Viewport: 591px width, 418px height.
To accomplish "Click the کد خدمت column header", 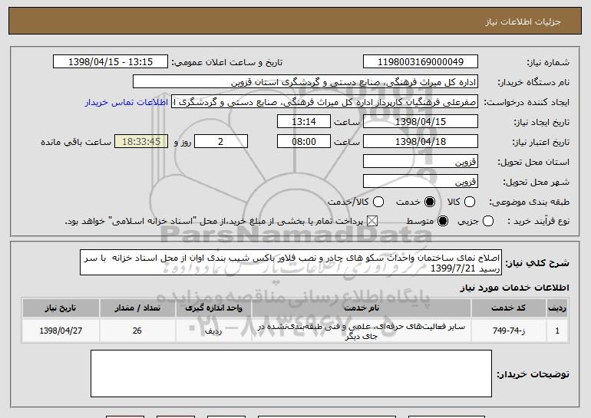I will [508, 308].
